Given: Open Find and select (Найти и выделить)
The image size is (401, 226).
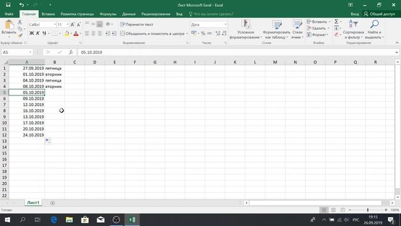Looking at the screenshot, I should point(374,30).
